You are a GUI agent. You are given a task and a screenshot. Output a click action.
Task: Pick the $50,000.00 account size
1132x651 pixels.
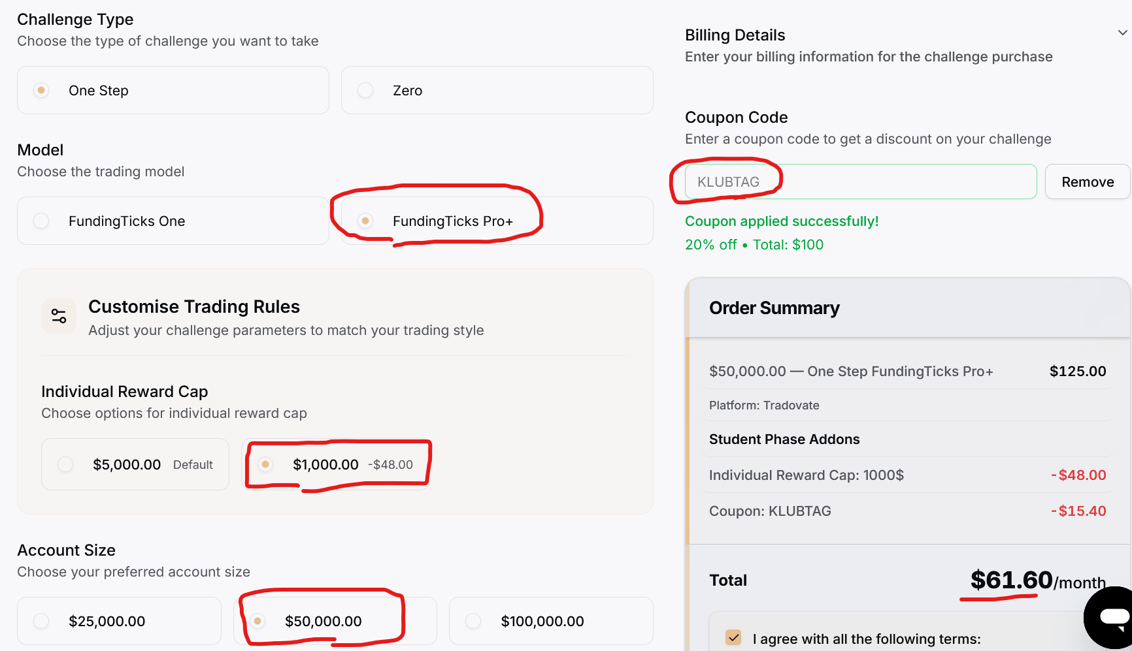[x=258, y=621]
